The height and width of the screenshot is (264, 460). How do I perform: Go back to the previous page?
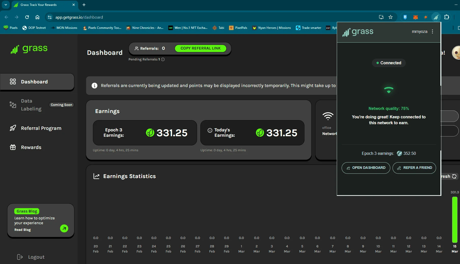click(6, 17)
